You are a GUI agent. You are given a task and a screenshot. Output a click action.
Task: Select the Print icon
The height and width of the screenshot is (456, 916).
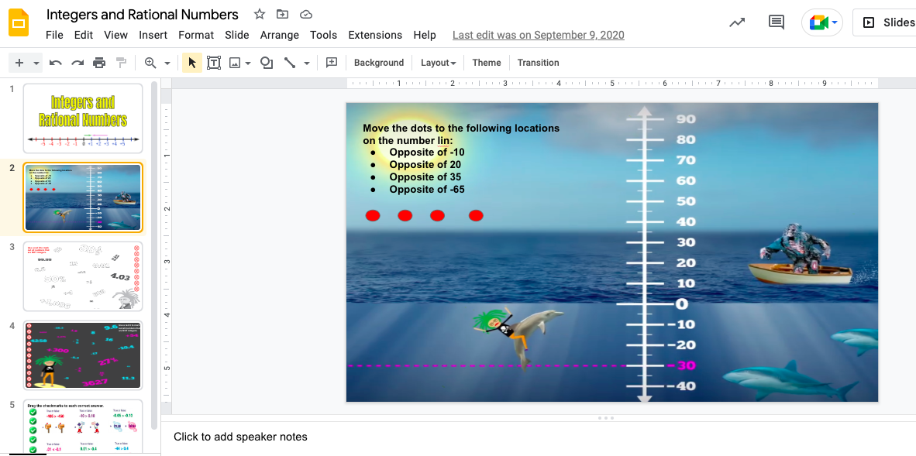pos(99,62)
